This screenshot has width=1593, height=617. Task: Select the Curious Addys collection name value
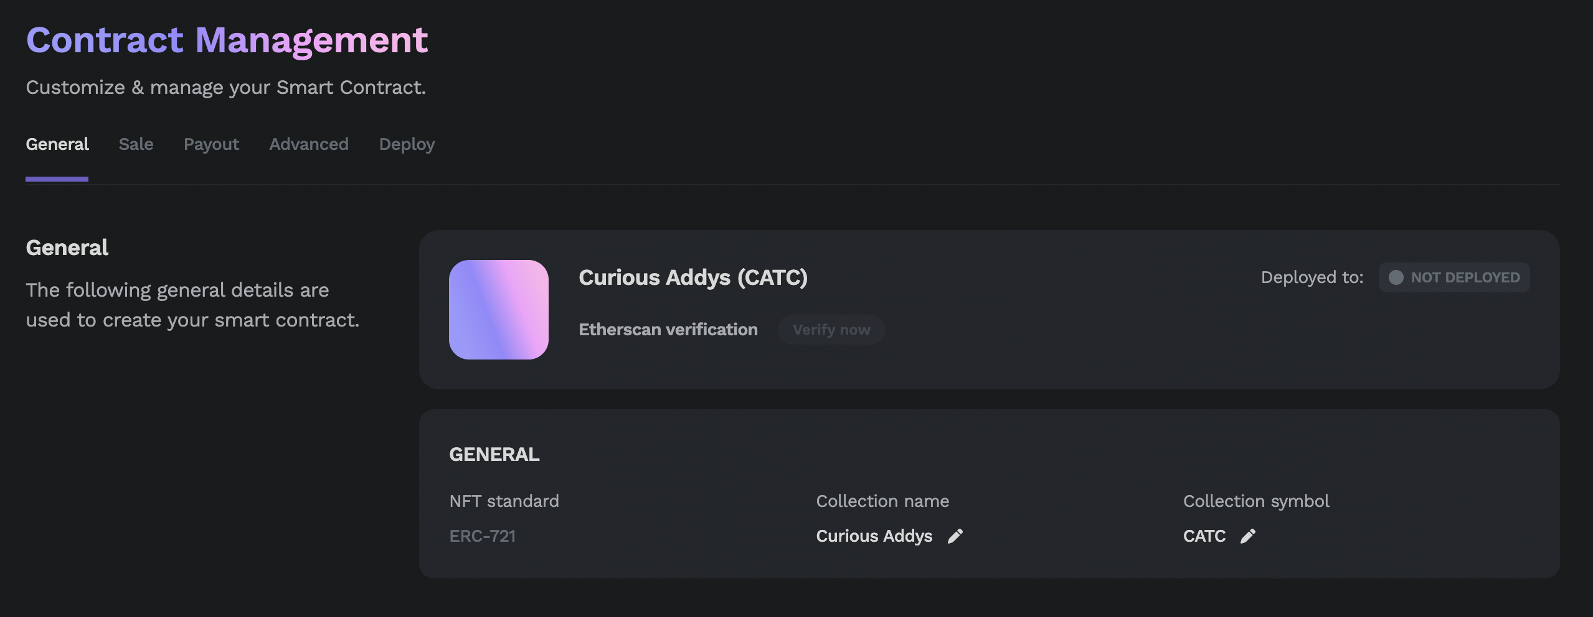coord(874,536)
